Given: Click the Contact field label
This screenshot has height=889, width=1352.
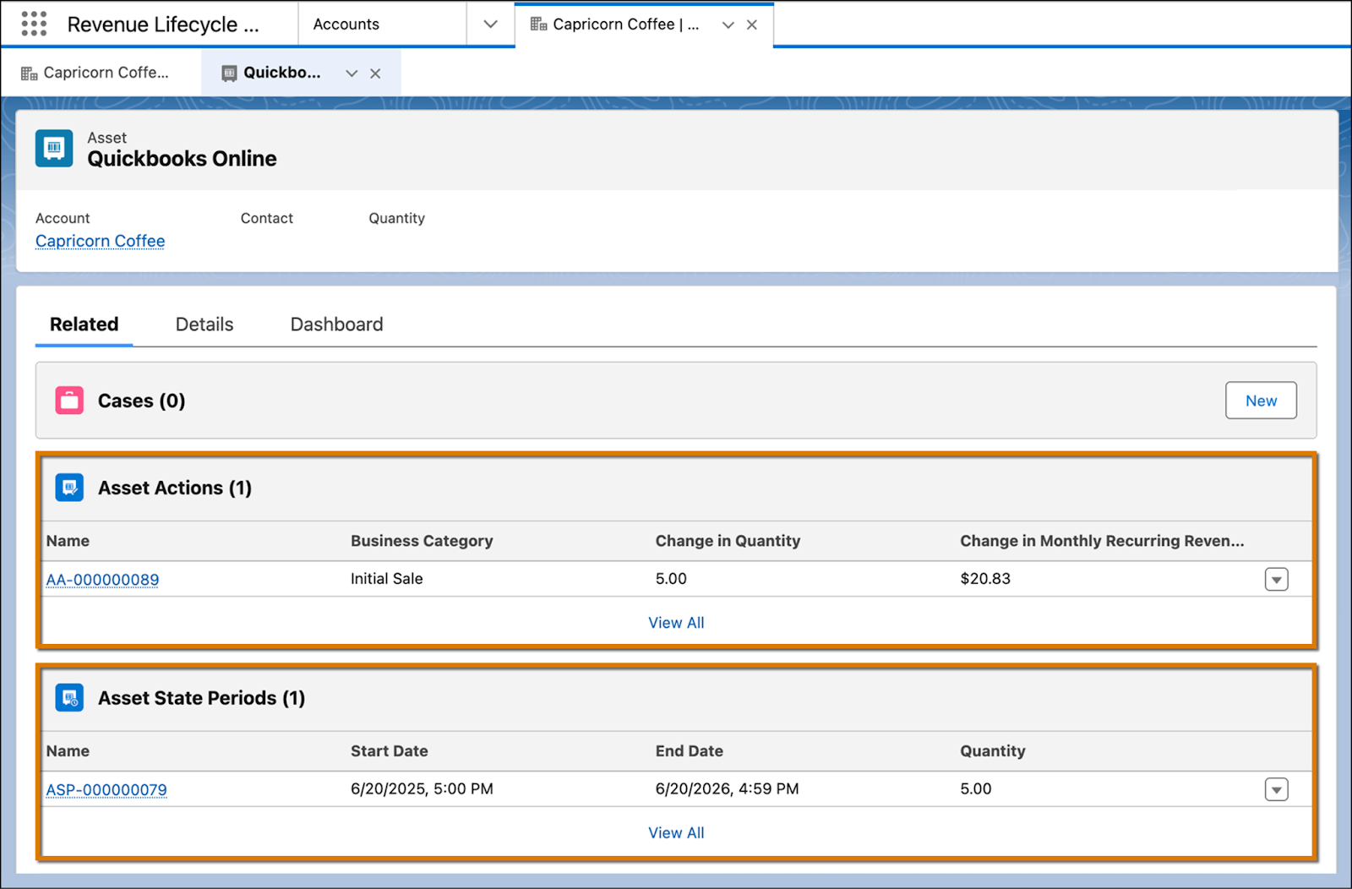Looking at the screenshot, I should (x=267, y=218).
